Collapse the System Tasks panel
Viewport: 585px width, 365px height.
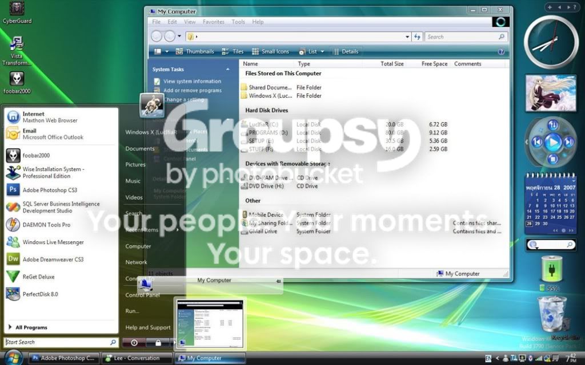point(227,69)
